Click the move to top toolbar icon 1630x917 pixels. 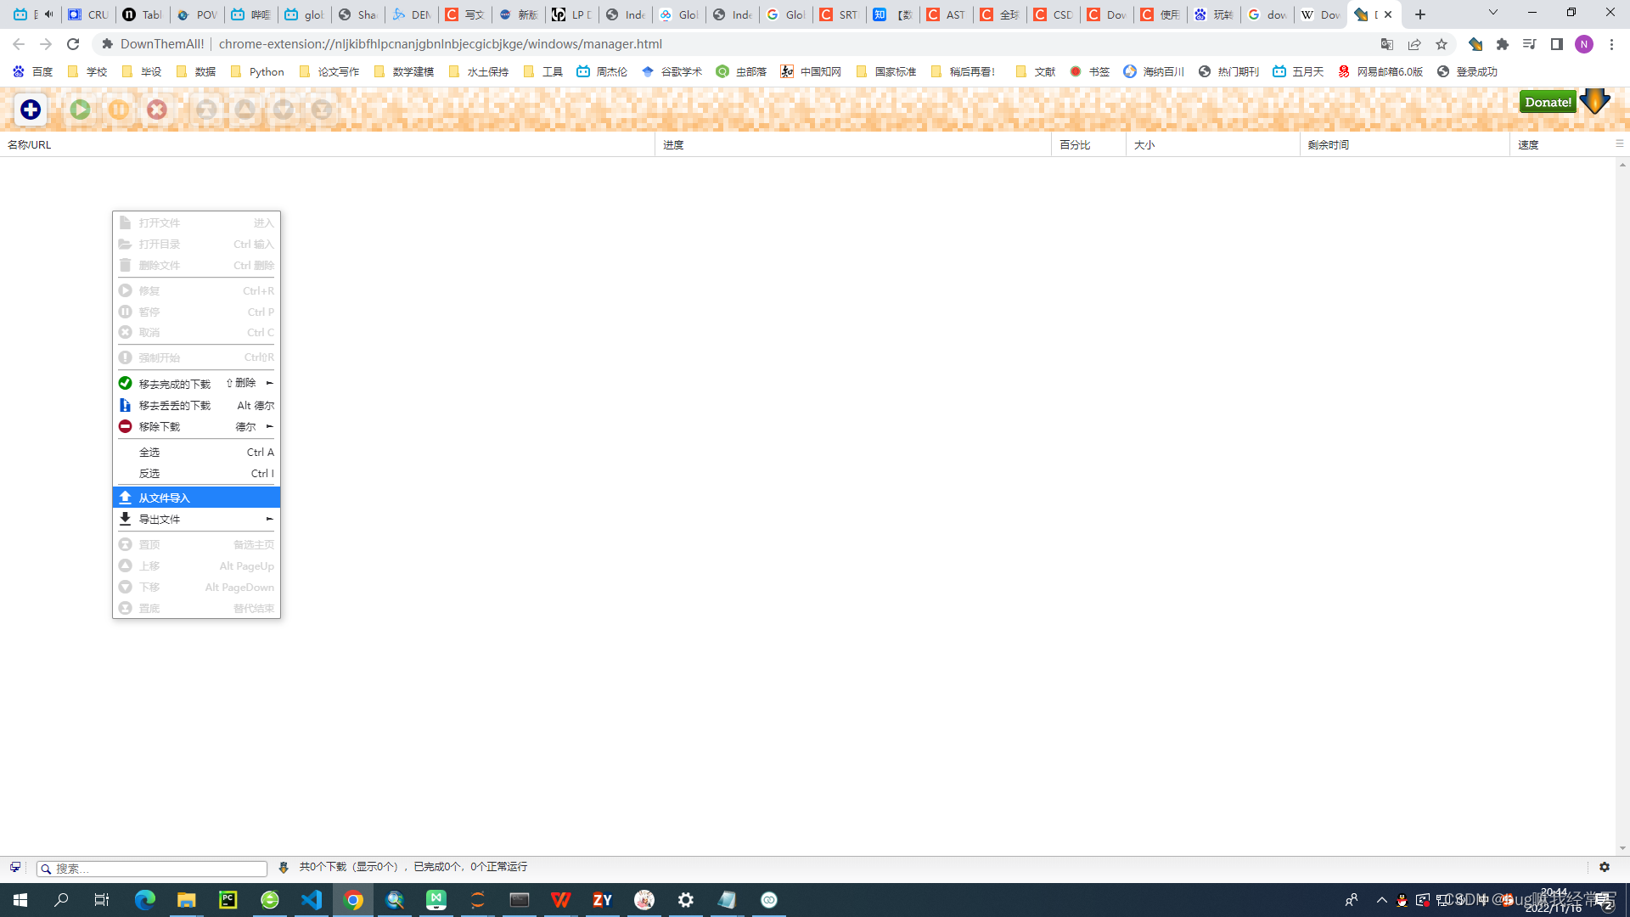point(206,110)
